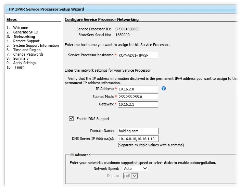This screenshot has width=240, height=189.
Task: Click the Service Processor hostname field
Action: [138, 55]
